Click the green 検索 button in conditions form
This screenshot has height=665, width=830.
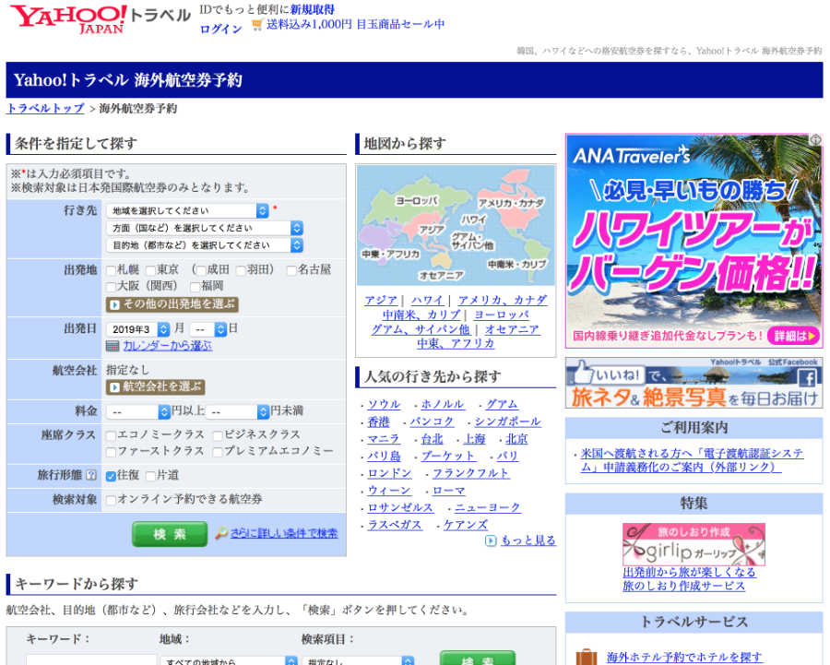point(170,534)
